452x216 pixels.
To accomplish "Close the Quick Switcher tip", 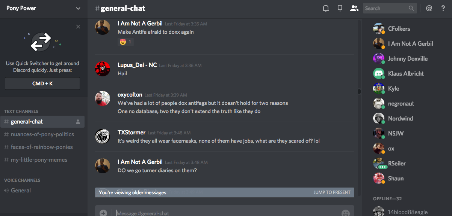I will click(x=78, y=27).
